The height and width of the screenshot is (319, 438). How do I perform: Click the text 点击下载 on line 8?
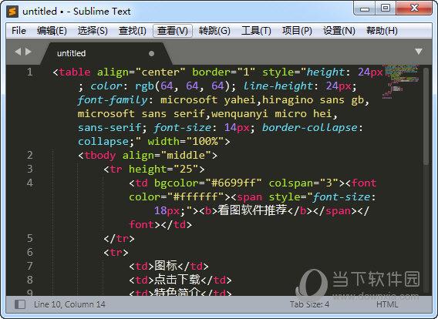pyautogui.click(x=177, y=280)
